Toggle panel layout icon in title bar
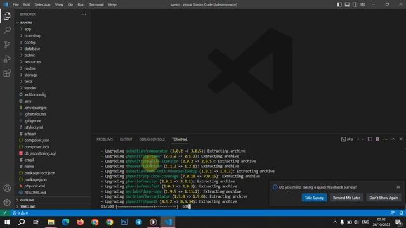Image resolution: width=406 pixels, height=228 pixels. [x=347, y=4]
